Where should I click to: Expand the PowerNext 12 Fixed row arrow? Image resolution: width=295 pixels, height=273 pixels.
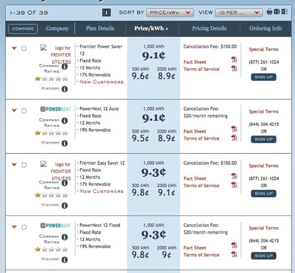coord(14,226)
